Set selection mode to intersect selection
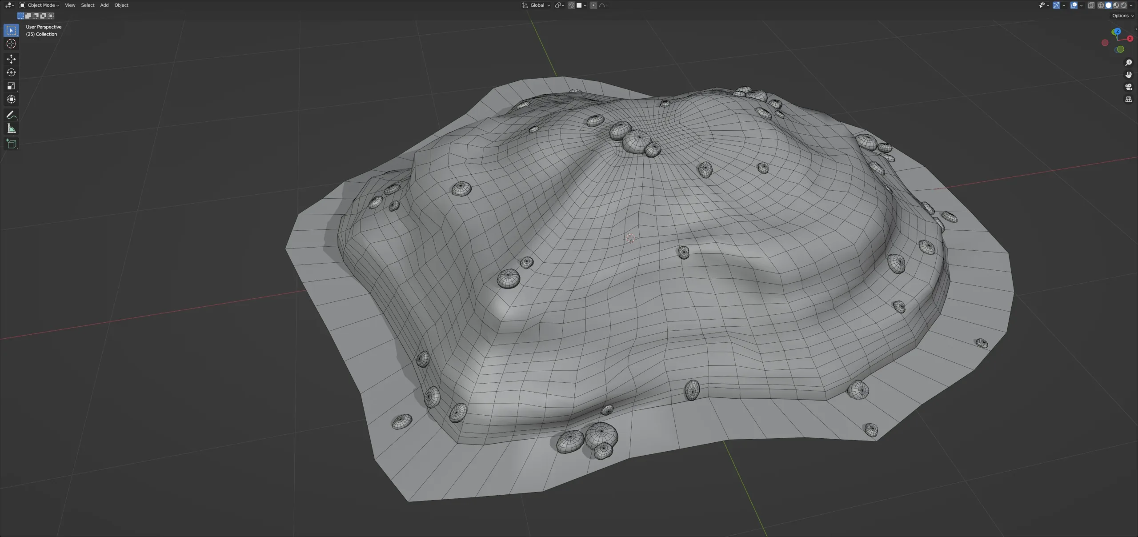The image size is (1138, 537). pyautogui.click(x=51, y=16)
